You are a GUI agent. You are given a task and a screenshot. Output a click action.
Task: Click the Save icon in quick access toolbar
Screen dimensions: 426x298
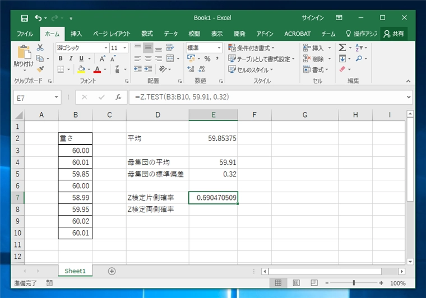tap(25, 18)
